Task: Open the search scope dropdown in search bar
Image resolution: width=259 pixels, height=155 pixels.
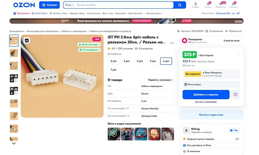Action: (69, 5)
